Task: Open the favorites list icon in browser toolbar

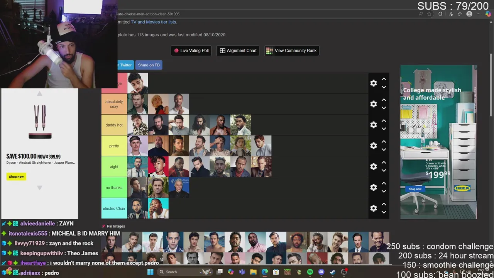Action: (x=460, y=14)
